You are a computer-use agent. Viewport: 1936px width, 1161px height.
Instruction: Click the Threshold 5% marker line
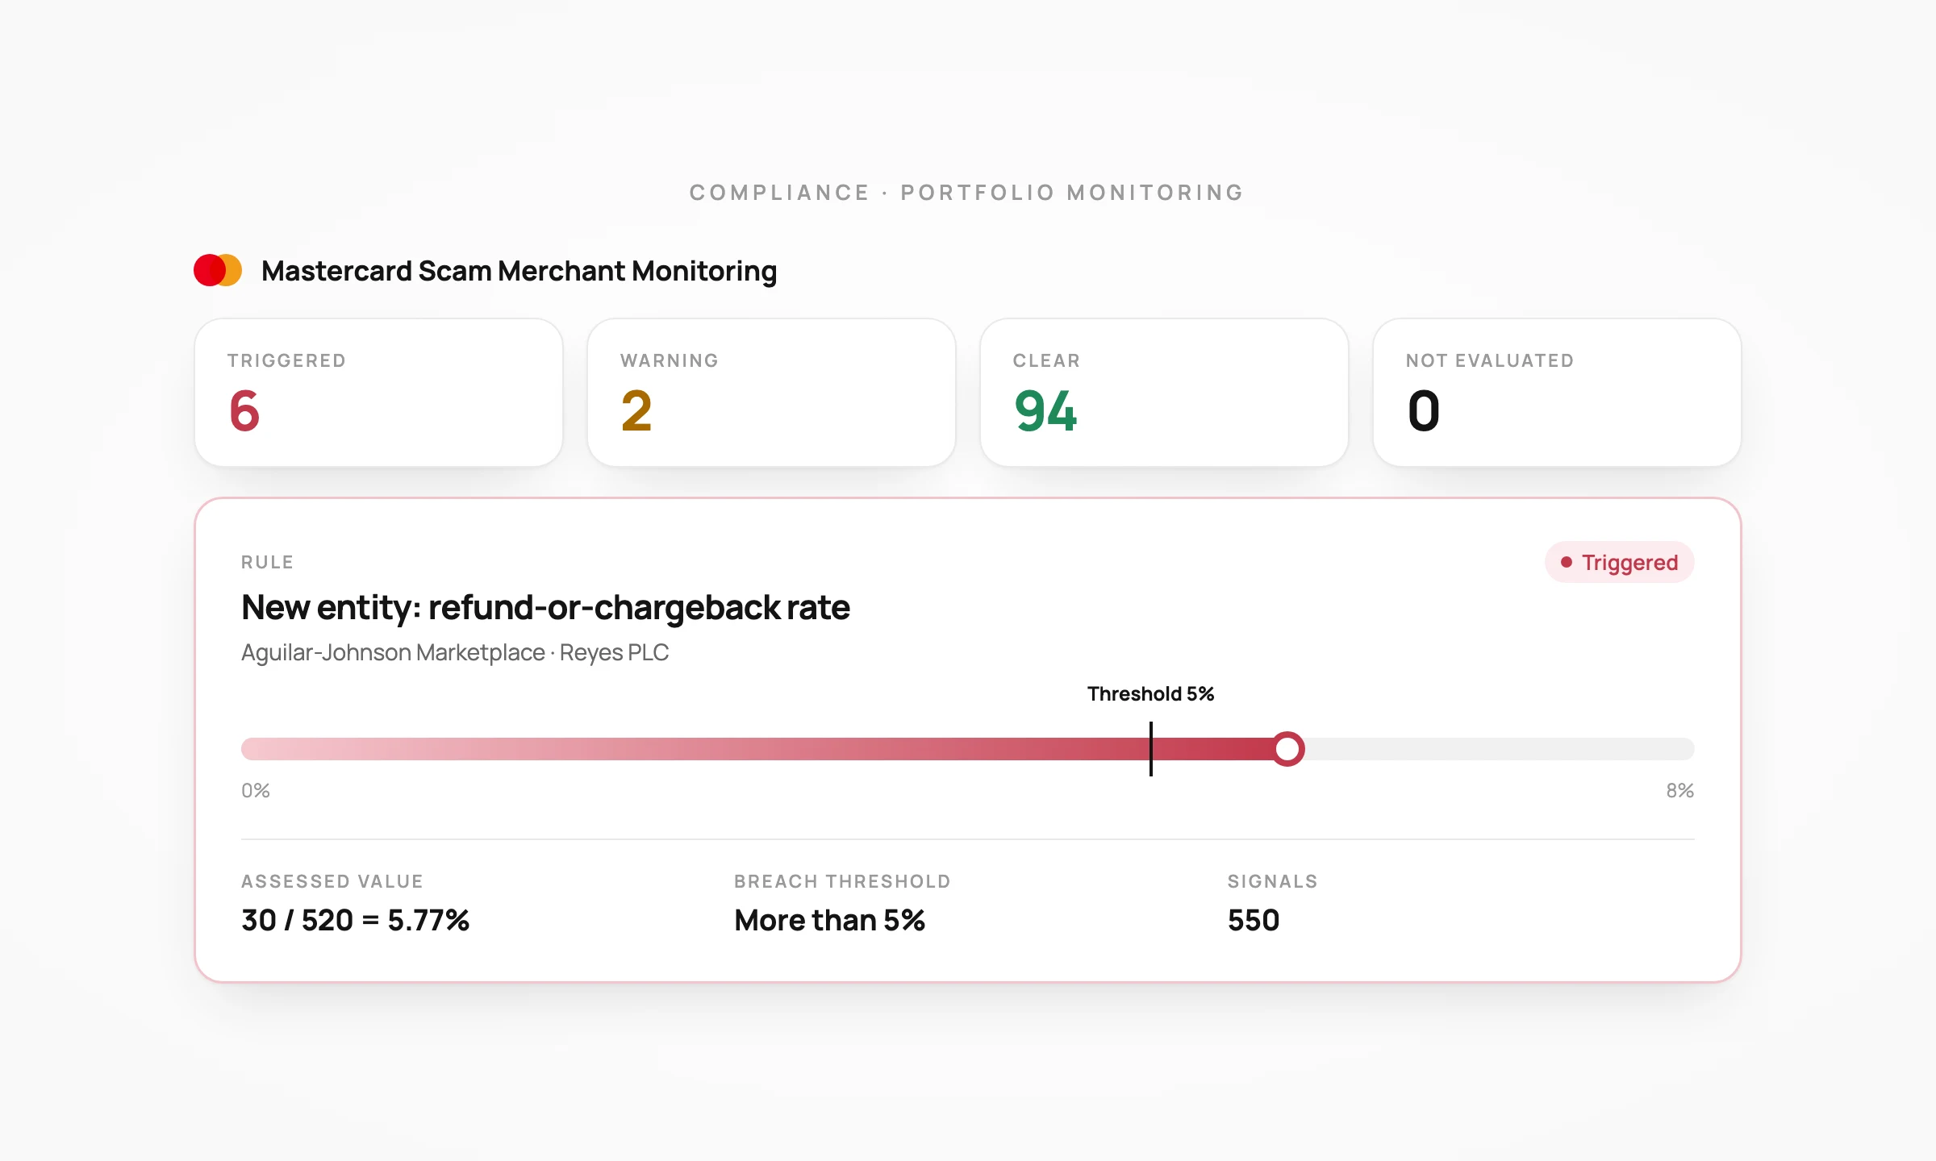coord(1150,749)
